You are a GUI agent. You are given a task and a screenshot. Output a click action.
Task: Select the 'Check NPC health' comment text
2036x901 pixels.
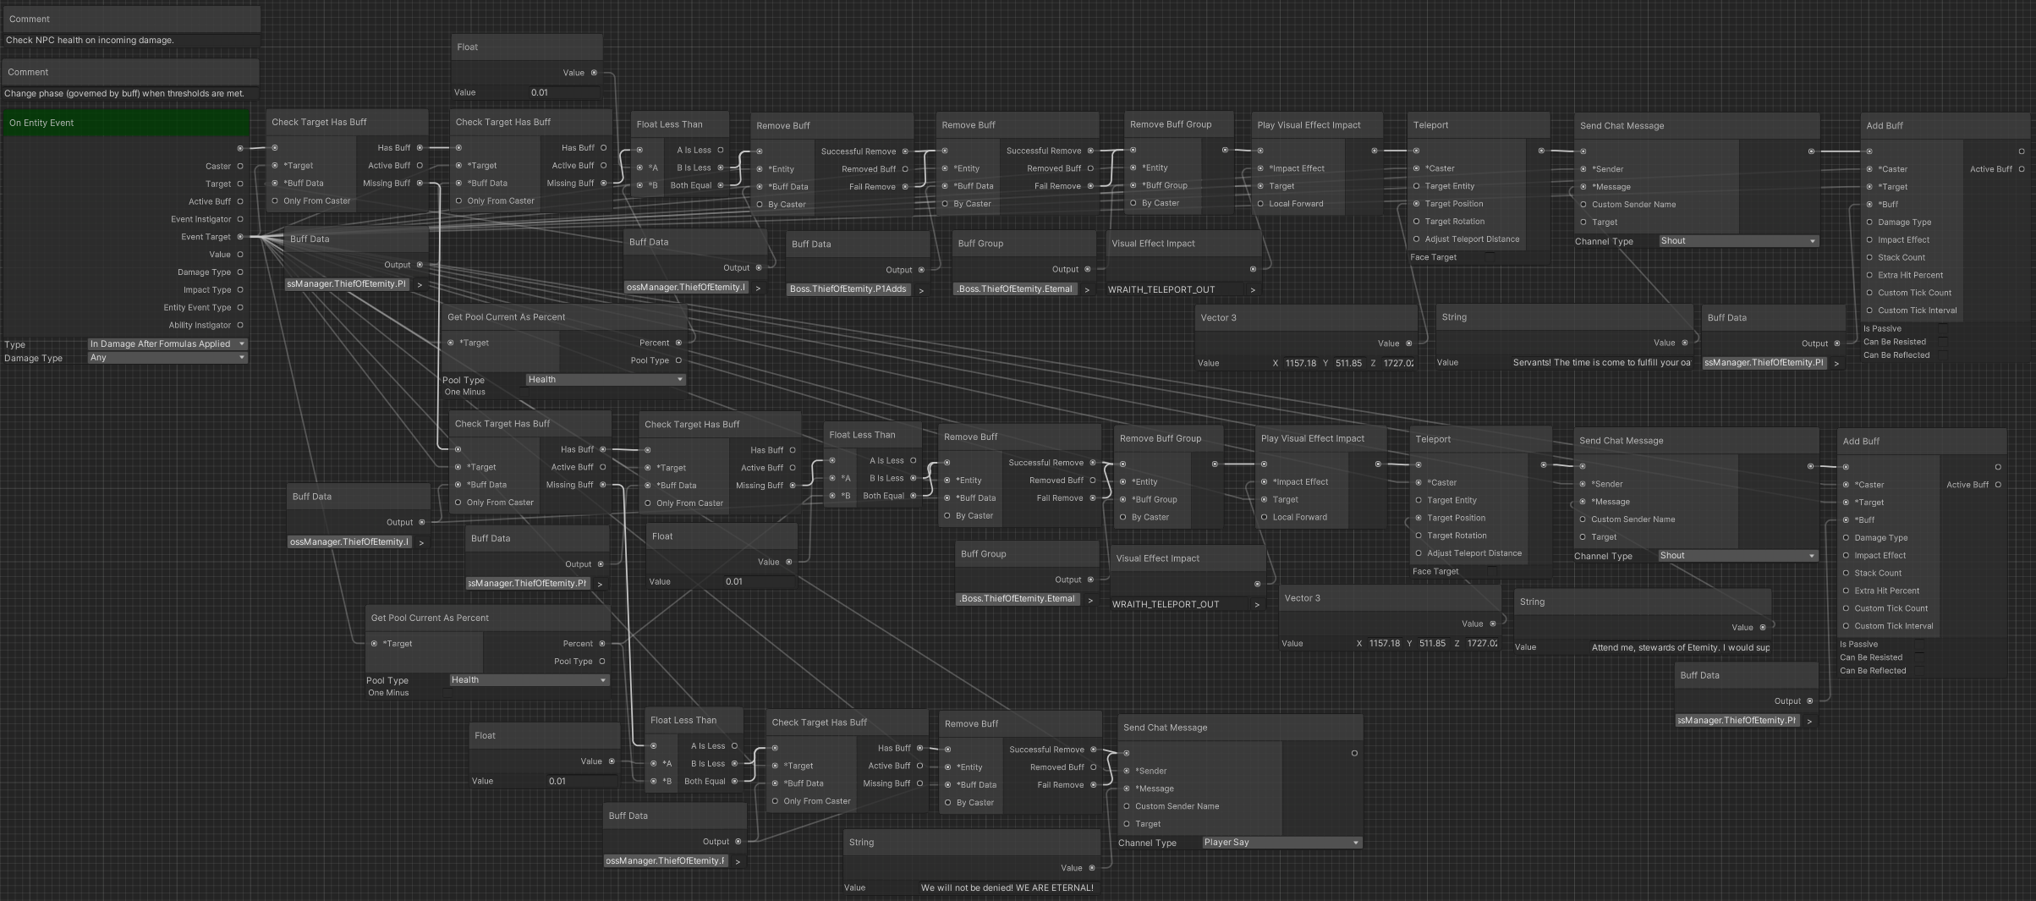click(x=90, y=40)
